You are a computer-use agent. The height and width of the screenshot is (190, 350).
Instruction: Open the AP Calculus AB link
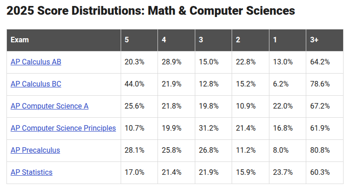pyautogui.click(x=35, y=62)
